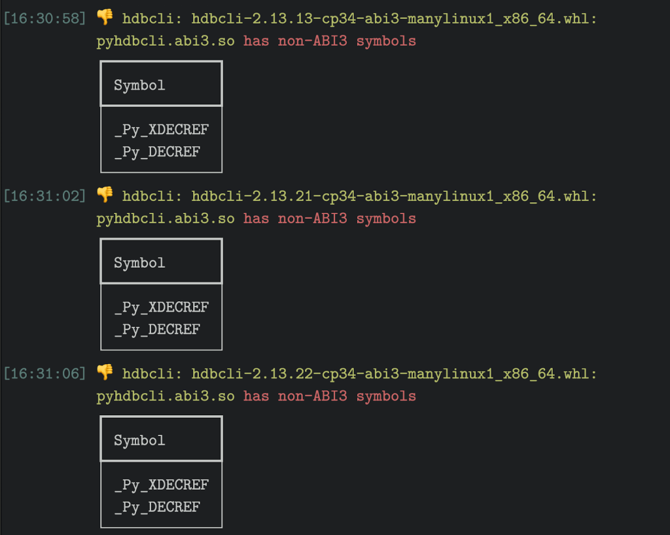Click the Symbol header under the 2.13.21 entry
This screenshot has height=535, width=670.
point(139,263)
